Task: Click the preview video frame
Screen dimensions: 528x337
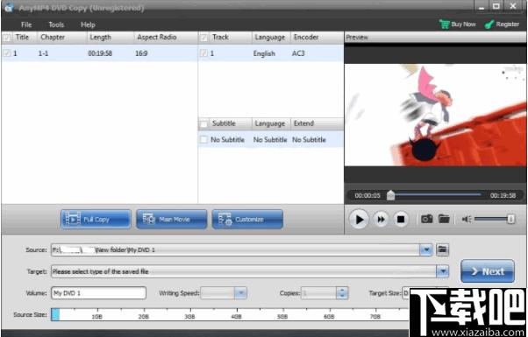Action: point(435,115)
